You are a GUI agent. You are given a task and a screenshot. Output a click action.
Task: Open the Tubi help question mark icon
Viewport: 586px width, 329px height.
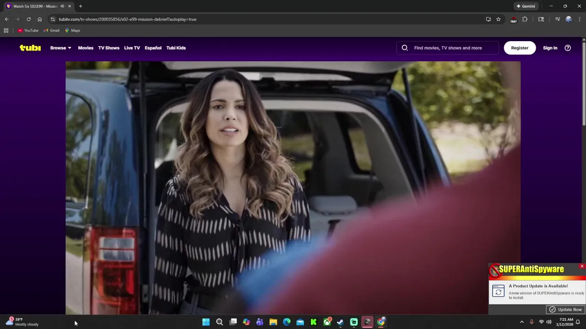click(x=568, y=48)
